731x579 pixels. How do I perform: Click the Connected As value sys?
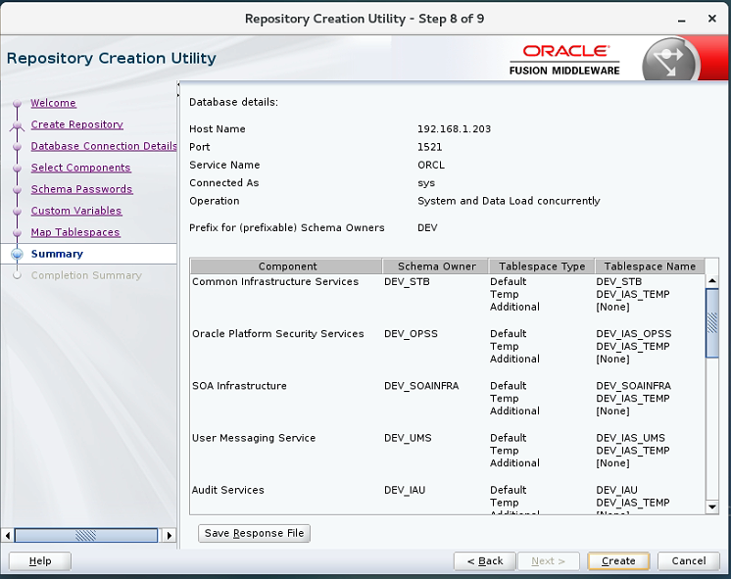click(426, 183)
